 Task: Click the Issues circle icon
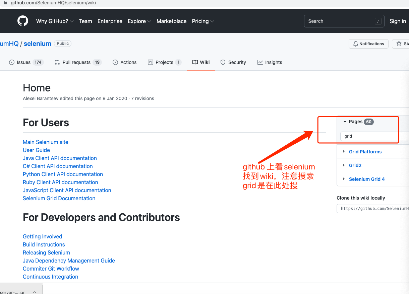pos(12,62)
